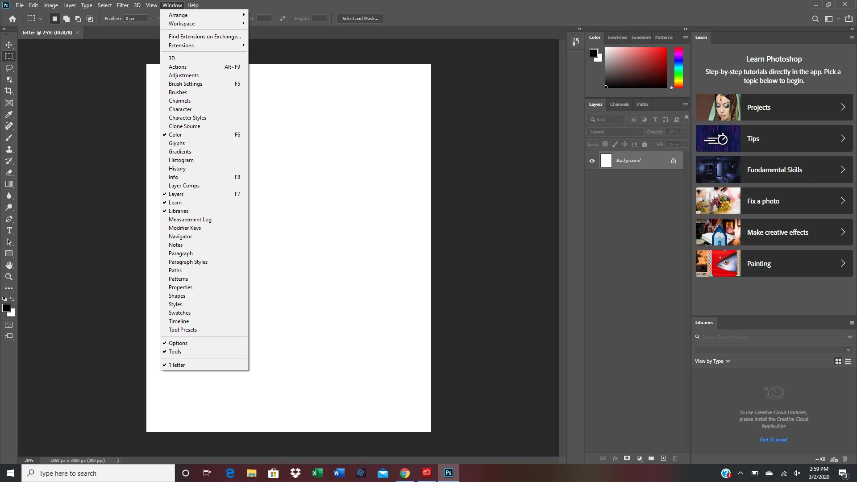This screenshot has width=857, height=482.
Task: Click the Get it now link
Action: (774, 440)
